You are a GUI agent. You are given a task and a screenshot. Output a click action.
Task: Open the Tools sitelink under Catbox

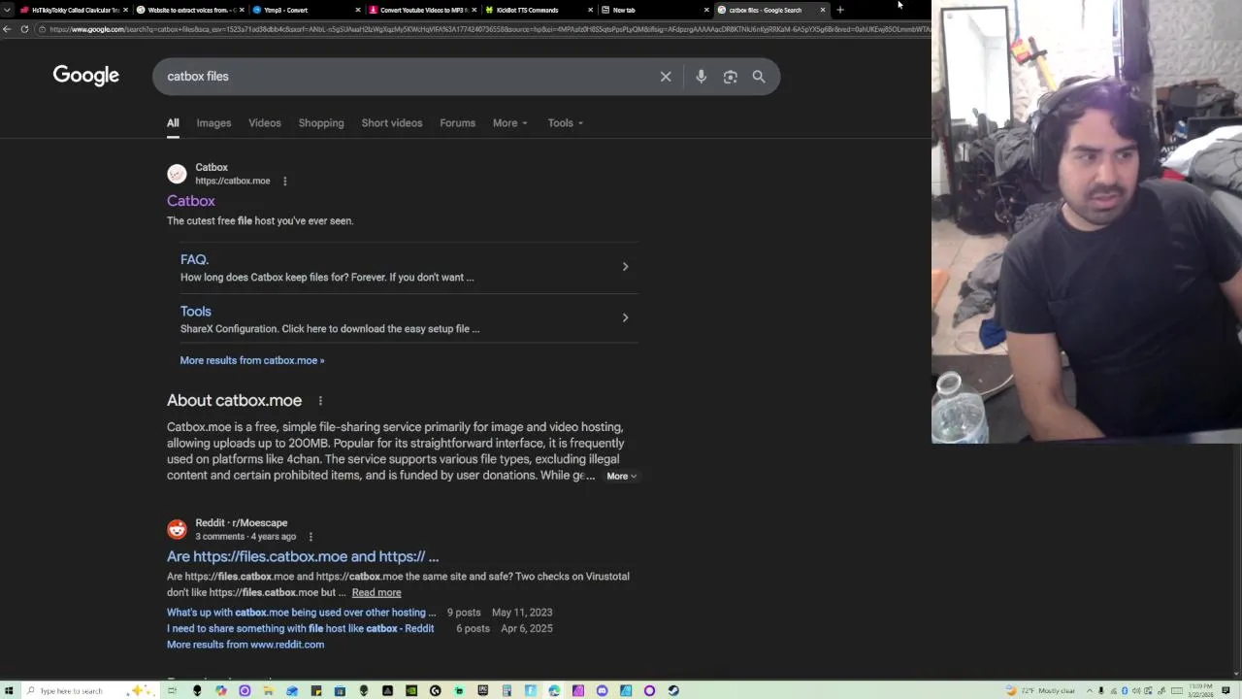pos(195,312)
